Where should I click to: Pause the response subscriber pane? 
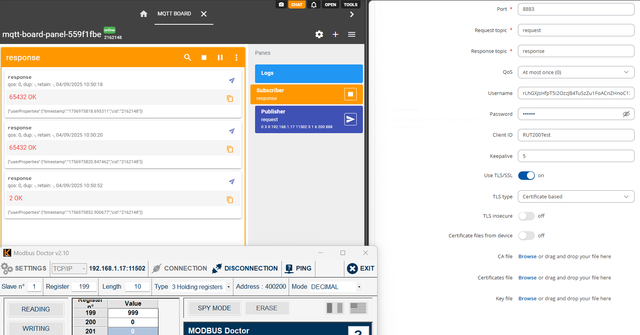220,58
